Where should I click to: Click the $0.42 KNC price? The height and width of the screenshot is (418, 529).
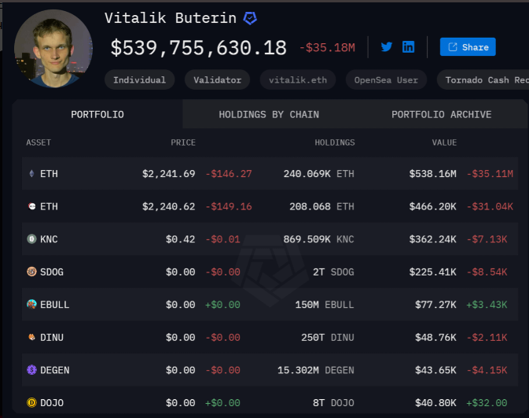pyautogui.click(x=181, y=239)
